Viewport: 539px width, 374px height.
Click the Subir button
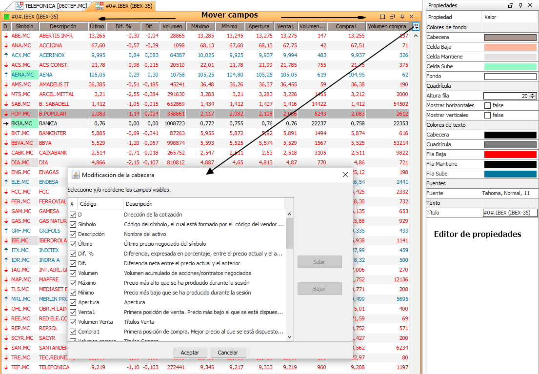click(319, 262)
